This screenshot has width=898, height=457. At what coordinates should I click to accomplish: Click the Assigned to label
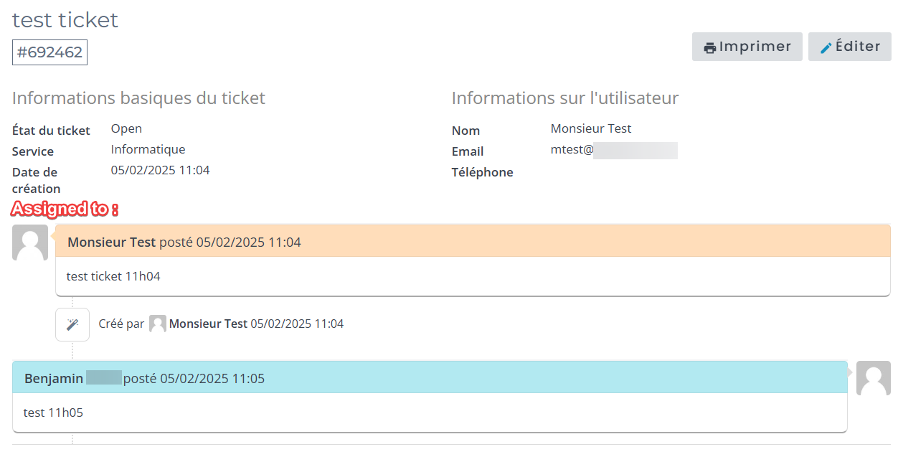tap(65, 209)
